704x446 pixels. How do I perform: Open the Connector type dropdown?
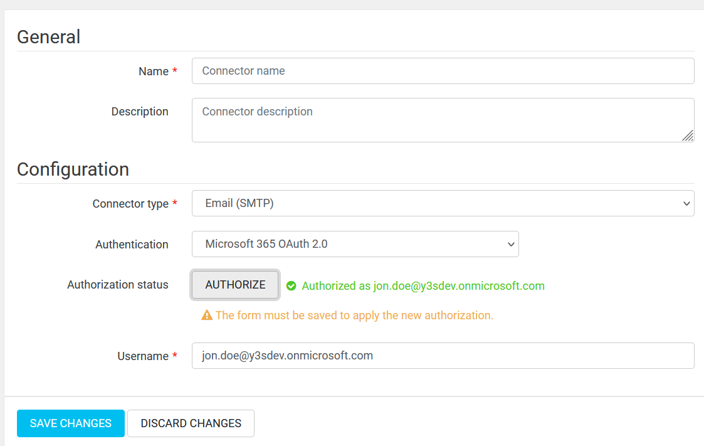(443, 203)
